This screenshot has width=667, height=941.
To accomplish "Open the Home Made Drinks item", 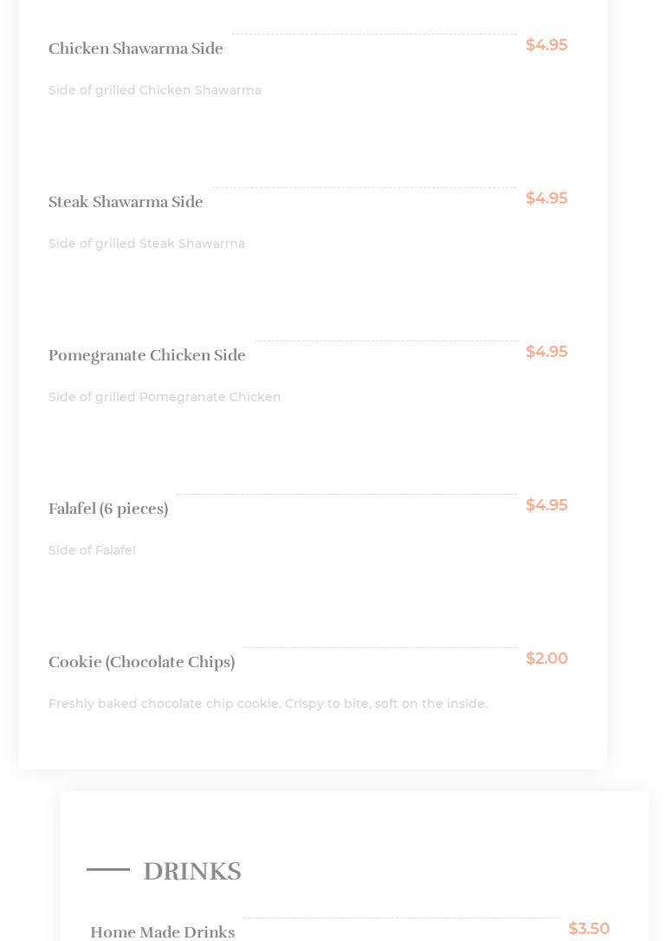I will [163, 931].
